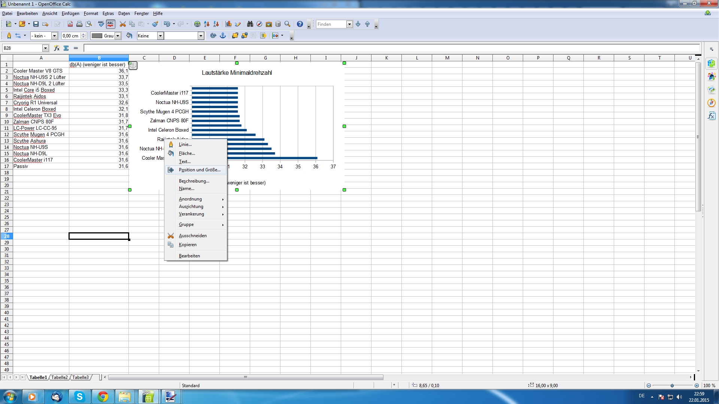Select row 28 header
Screen dimensions: 719x404
click(x=6, y=236)
